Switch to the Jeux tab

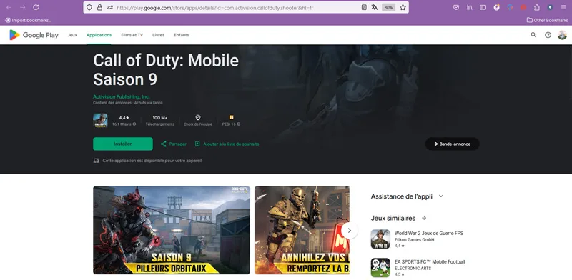72,35
